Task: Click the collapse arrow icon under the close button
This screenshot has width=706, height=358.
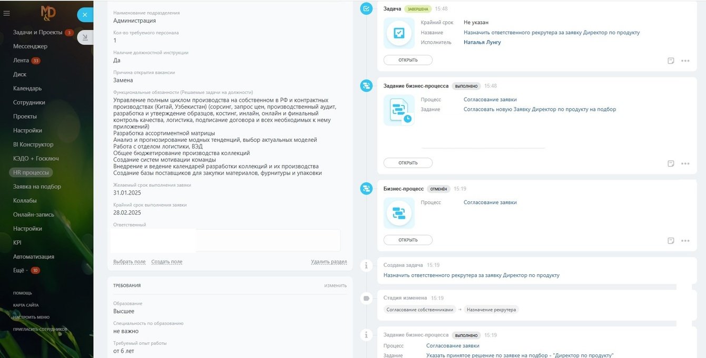Action: tap(85, 37)
